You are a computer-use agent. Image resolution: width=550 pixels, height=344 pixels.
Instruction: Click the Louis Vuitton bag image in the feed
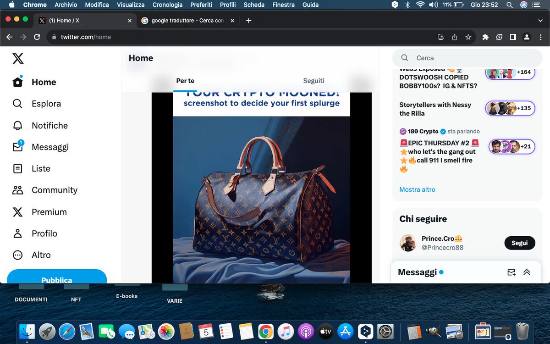tap(261, 200)
